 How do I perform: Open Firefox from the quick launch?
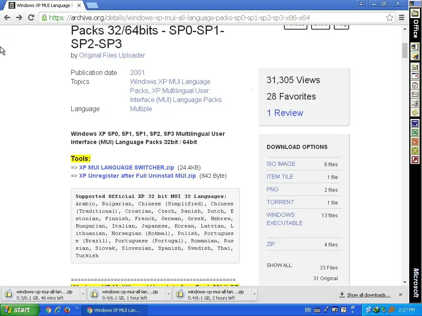[67, 310]
